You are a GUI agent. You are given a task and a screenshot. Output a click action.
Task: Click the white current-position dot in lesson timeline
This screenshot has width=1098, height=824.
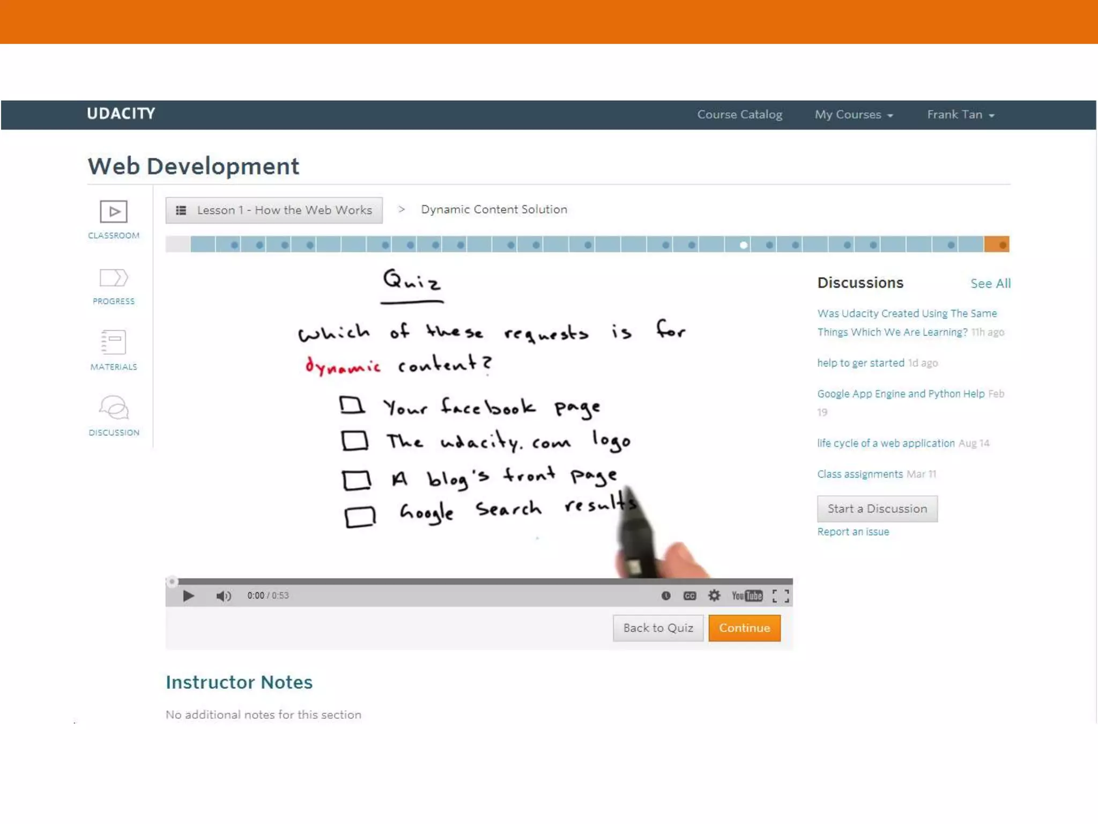click(744, 245)
